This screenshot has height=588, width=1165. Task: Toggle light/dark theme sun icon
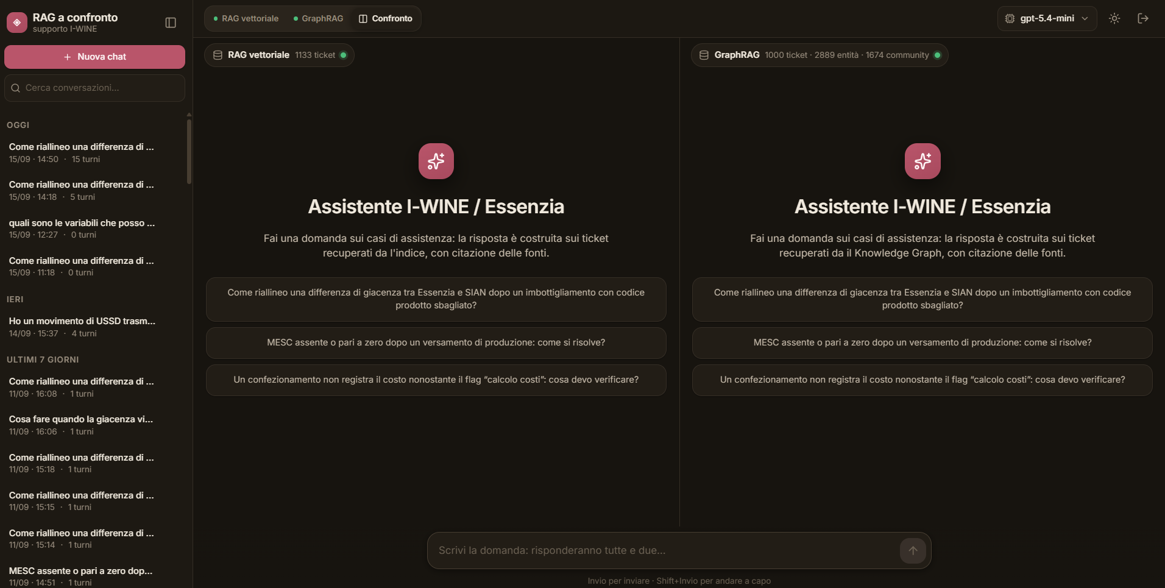pyautogui.click(x=1114, y=18)
